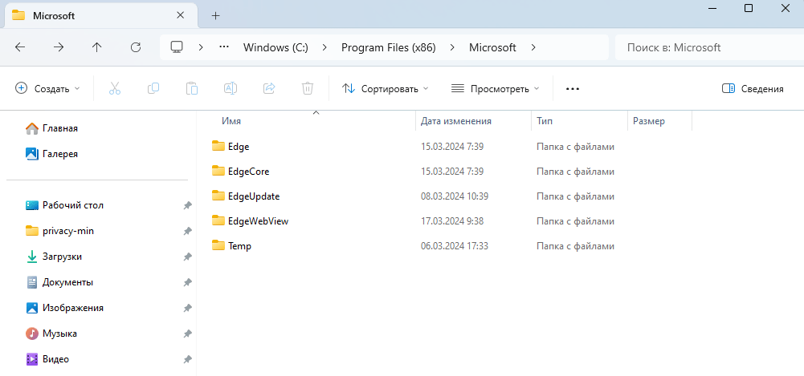Screen dimensions: 804x376
Task: Focus the search box Поиск в: Microsoft
Action: (x=709, y=47)
